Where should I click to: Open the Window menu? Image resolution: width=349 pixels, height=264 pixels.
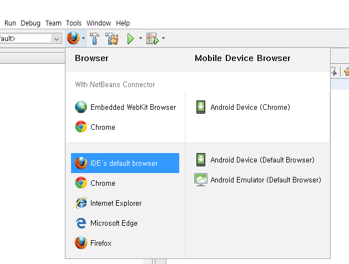(99, 23)
